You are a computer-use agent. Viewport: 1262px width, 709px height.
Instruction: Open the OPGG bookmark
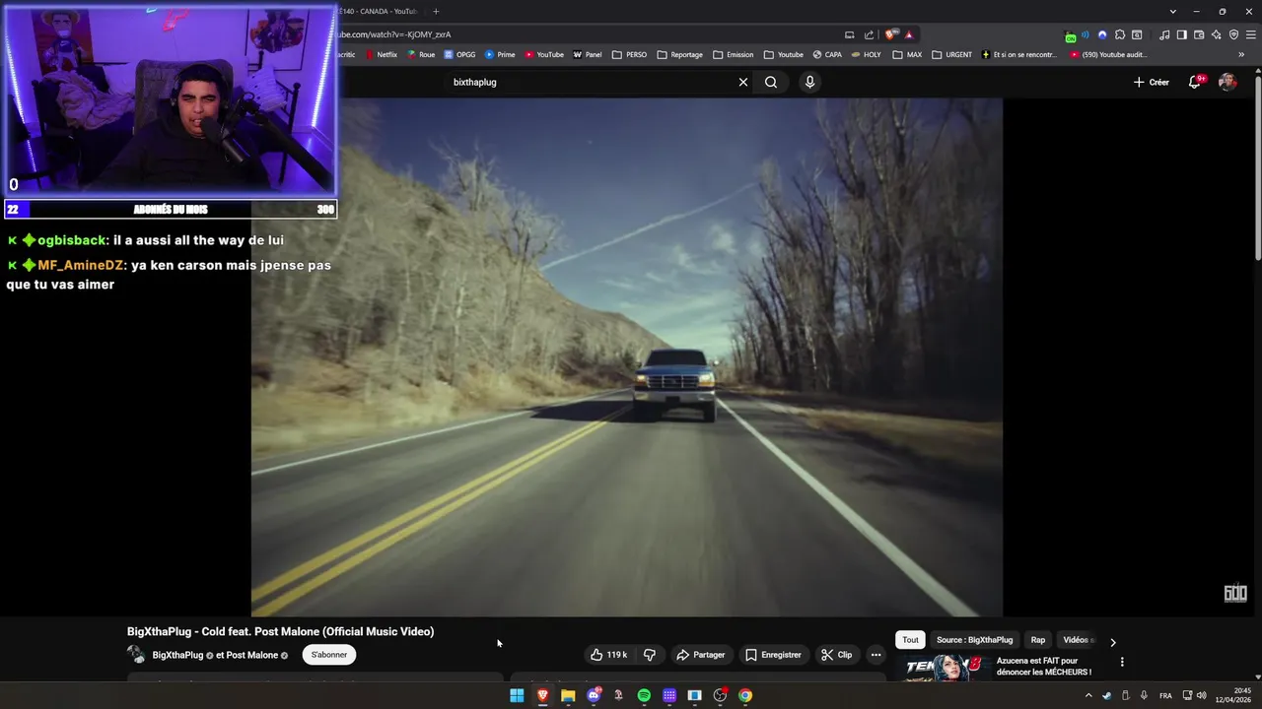(x=459, y=54)
